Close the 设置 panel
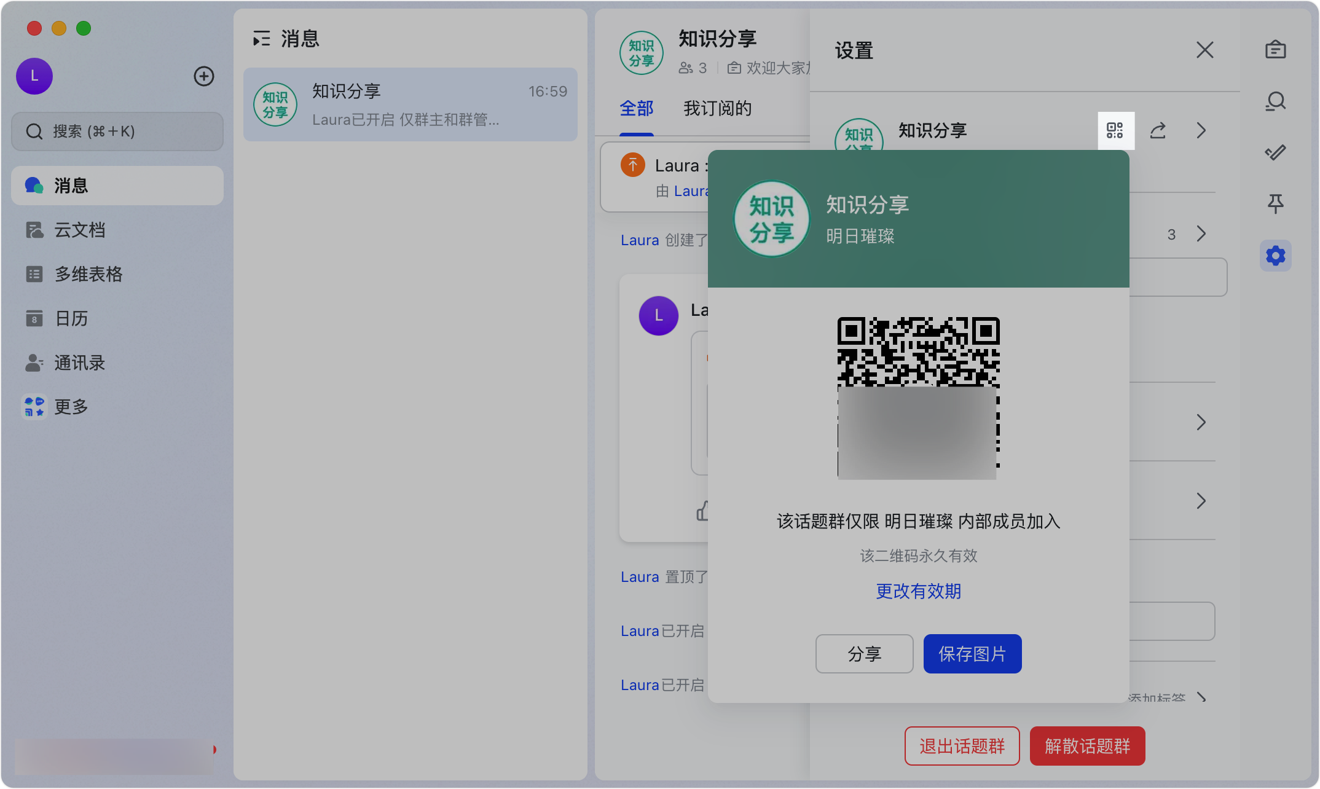This screenshot has width=1320, height=789. click(x=1204, y=50)
